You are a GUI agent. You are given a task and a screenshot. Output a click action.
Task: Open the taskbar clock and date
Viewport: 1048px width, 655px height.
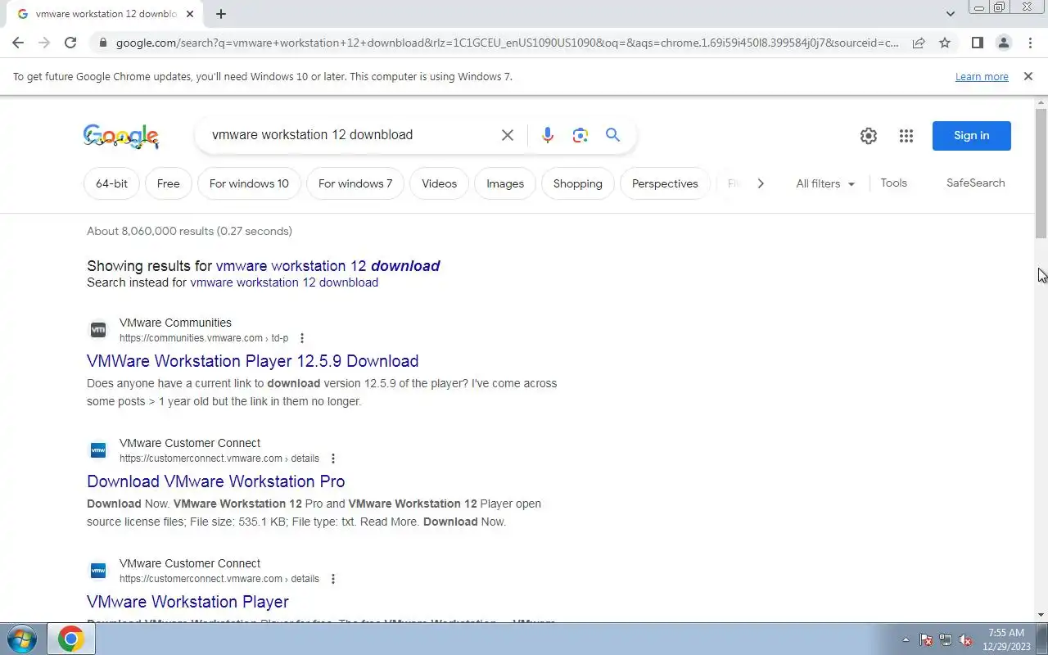(x=1006, y=639)
